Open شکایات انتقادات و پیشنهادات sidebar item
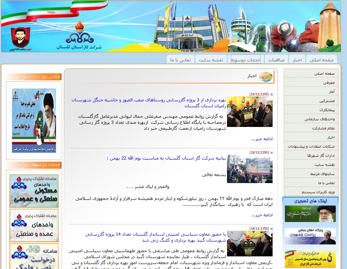Image resolution: width=347 pixels, height=269 pixels. (311, 147)
